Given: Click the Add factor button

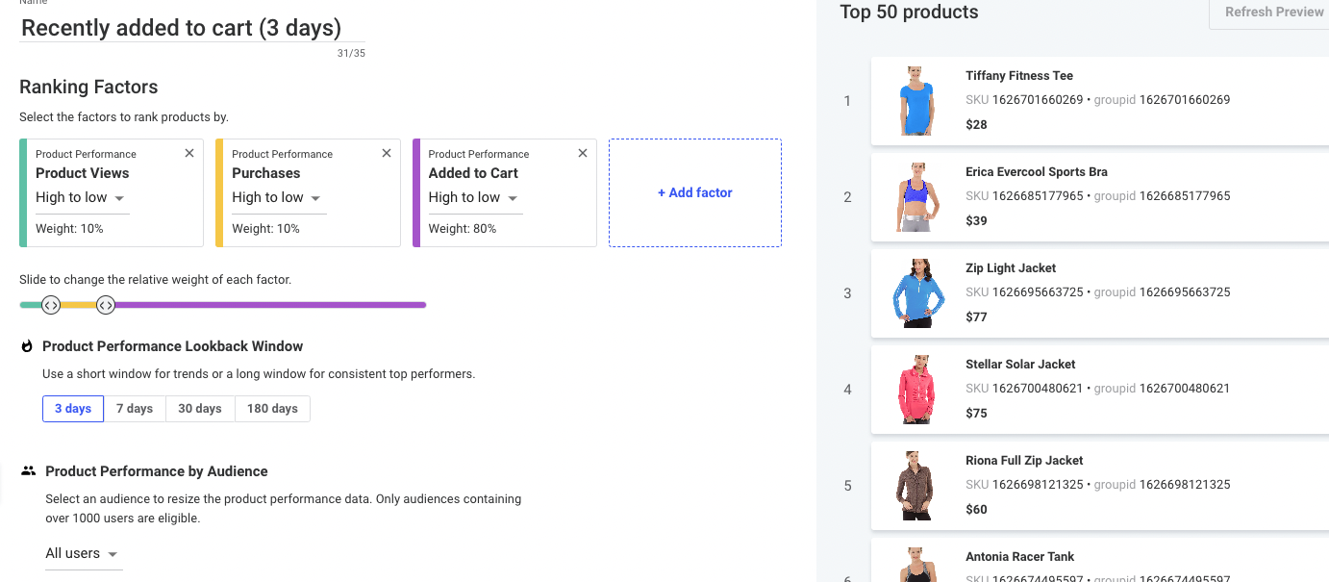Looking at the screenshot, I should [x=695, y=193].
